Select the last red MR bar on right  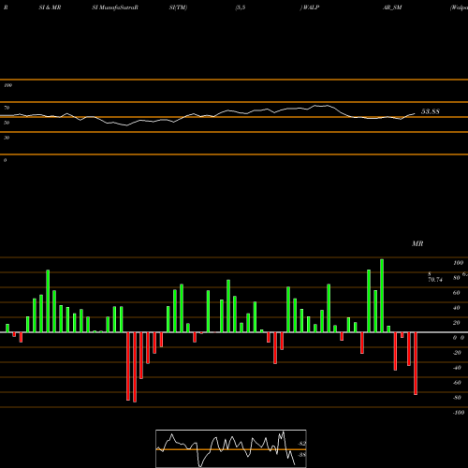[x=416, y=363]
